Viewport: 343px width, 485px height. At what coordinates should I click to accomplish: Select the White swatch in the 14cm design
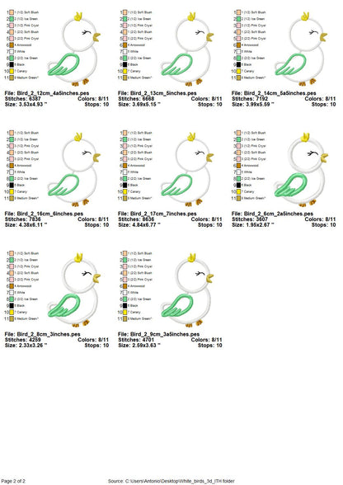point(238,52)
